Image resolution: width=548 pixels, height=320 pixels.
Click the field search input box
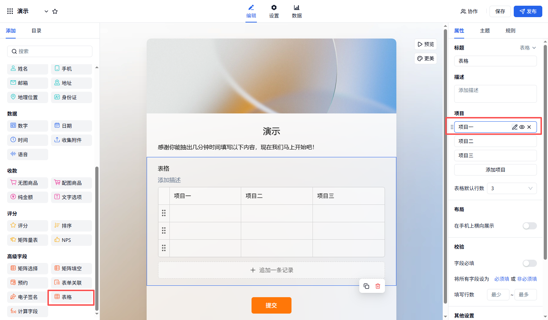point(50,51)
